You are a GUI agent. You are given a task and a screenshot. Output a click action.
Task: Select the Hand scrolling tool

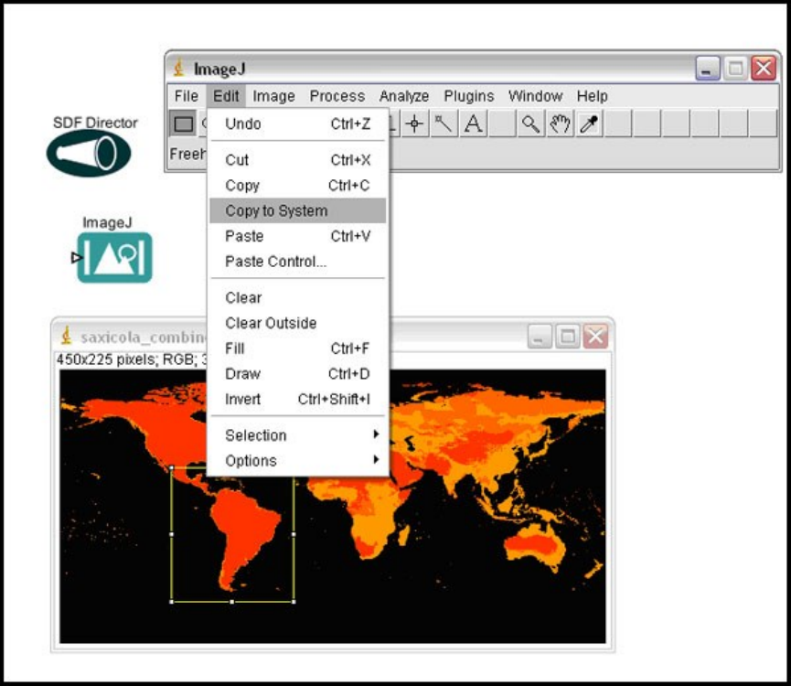pyautogui.click(x=560, y=123)
